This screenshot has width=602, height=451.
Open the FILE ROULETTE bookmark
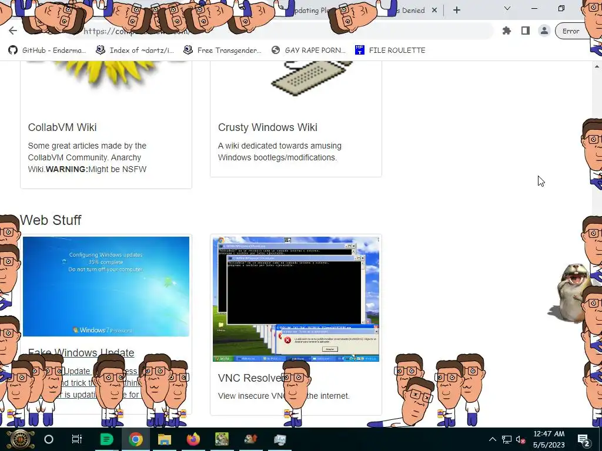click(x=390, y=51)
